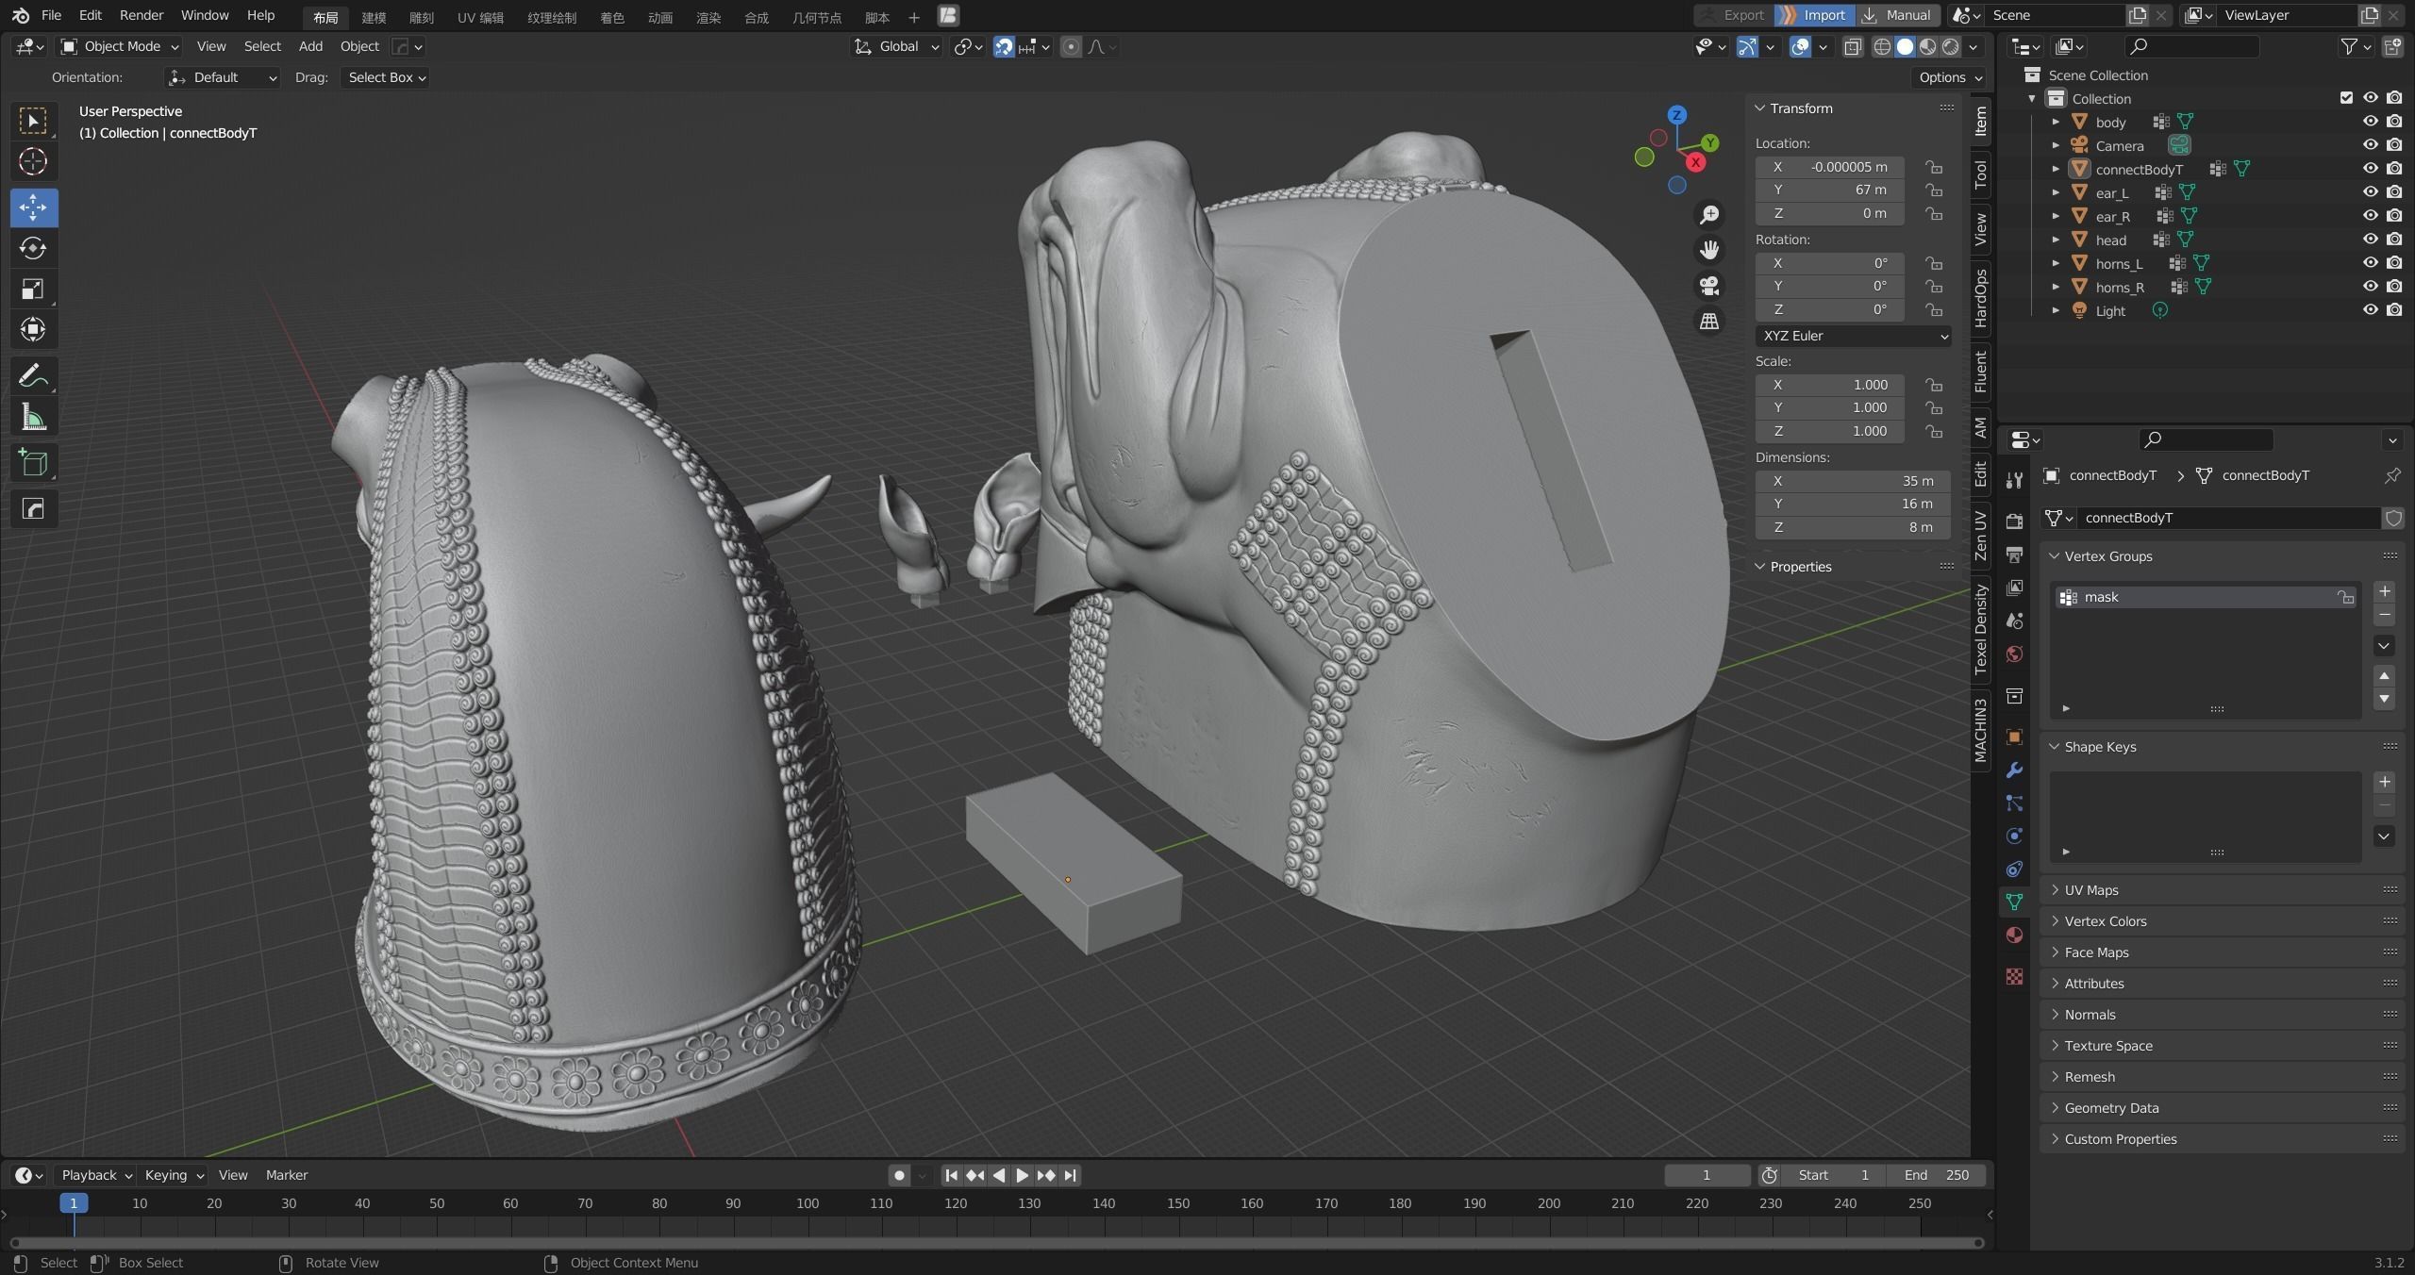Click the Manual button
This screenshot has height=1275, width=2415.
tap(1897, 15)
